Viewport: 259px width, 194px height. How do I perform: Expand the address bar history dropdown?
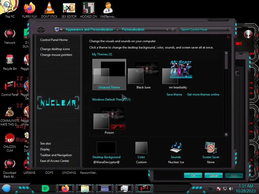tap(167, 30)
